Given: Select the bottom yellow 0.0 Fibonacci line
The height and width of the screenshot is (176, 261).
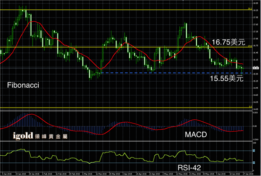Looking at the screenshot, I should [126, 108].
